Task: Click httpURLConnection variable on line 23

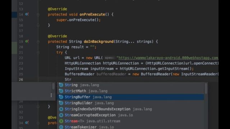Action: click(121, 63)
